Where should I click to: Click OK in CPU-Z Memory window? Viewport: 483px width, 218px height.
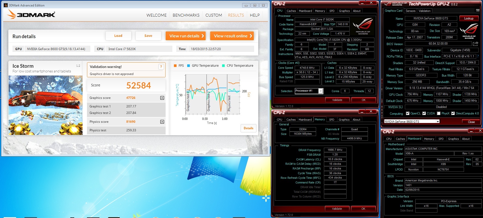click(363, 209)
